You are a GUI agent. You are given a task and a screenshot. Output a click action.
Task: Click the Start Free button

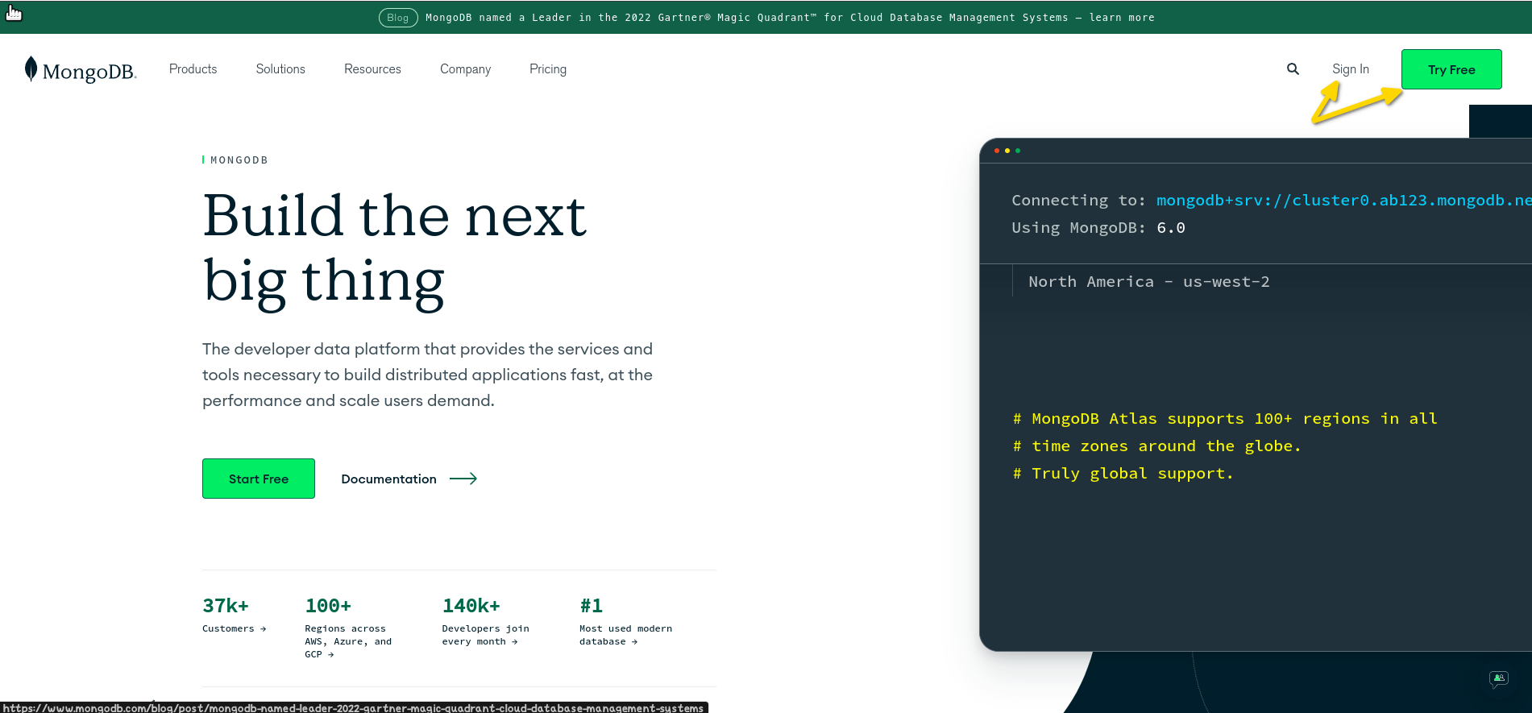coord(259,479)
